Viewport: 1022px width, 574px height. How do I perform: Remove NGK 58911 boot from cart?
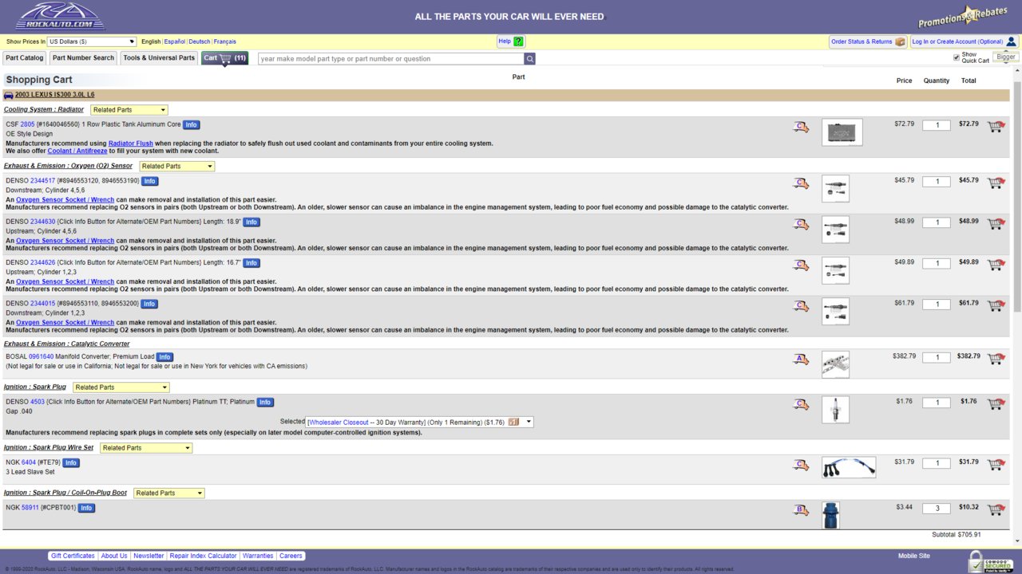[x=996, y=509]
